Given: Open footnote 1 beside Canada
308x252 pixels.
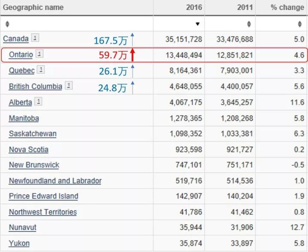Looking at the screenshot, I should coord(35,38).
